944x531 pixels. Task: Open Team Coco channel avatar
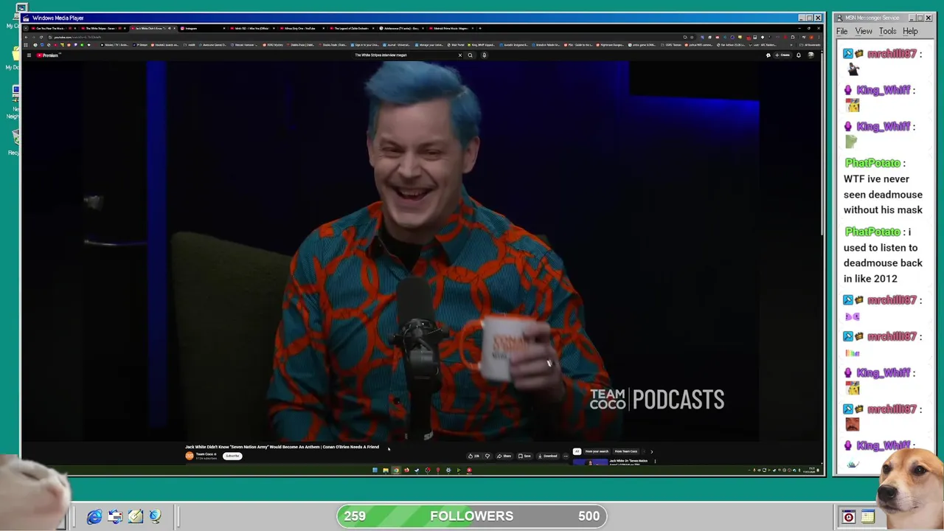(190, 456)
